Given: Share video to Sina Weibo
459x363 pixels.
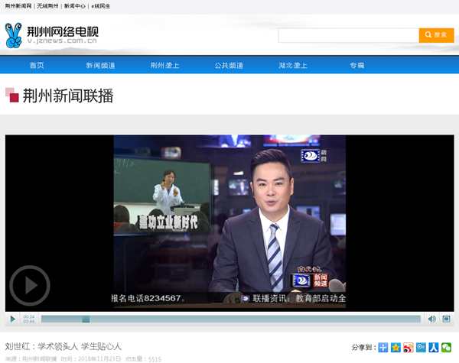Looking at the screenshot, I should [408, 347].
